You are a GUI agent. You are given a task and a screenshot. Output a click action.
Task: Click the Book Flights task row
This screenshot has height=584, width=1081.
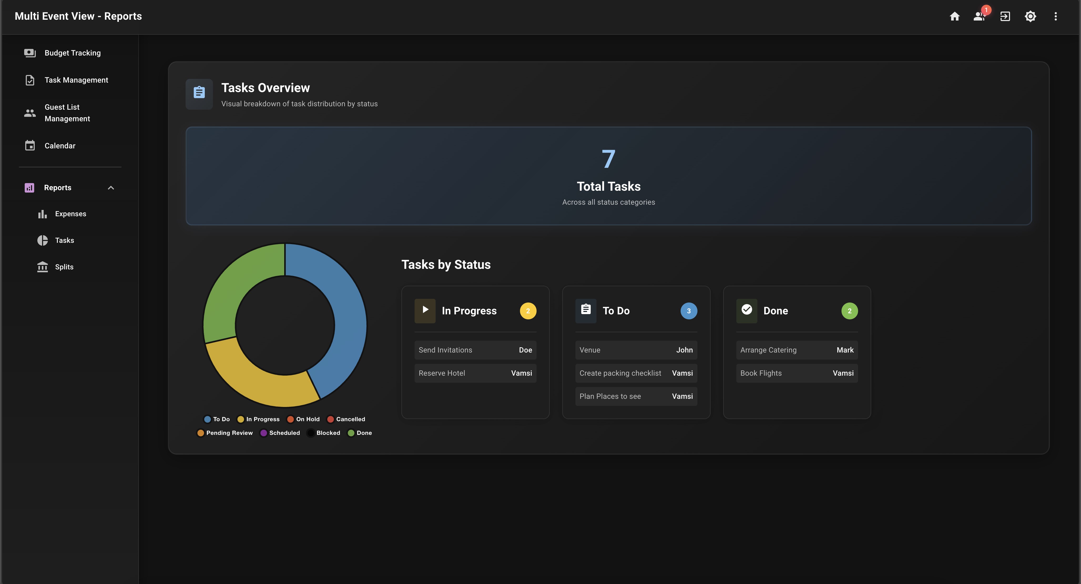pyautogui.click(x=797, y=373)
